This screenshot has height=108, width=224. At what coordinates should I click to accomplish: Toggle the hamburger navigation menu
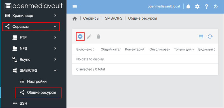coord(75,6)
